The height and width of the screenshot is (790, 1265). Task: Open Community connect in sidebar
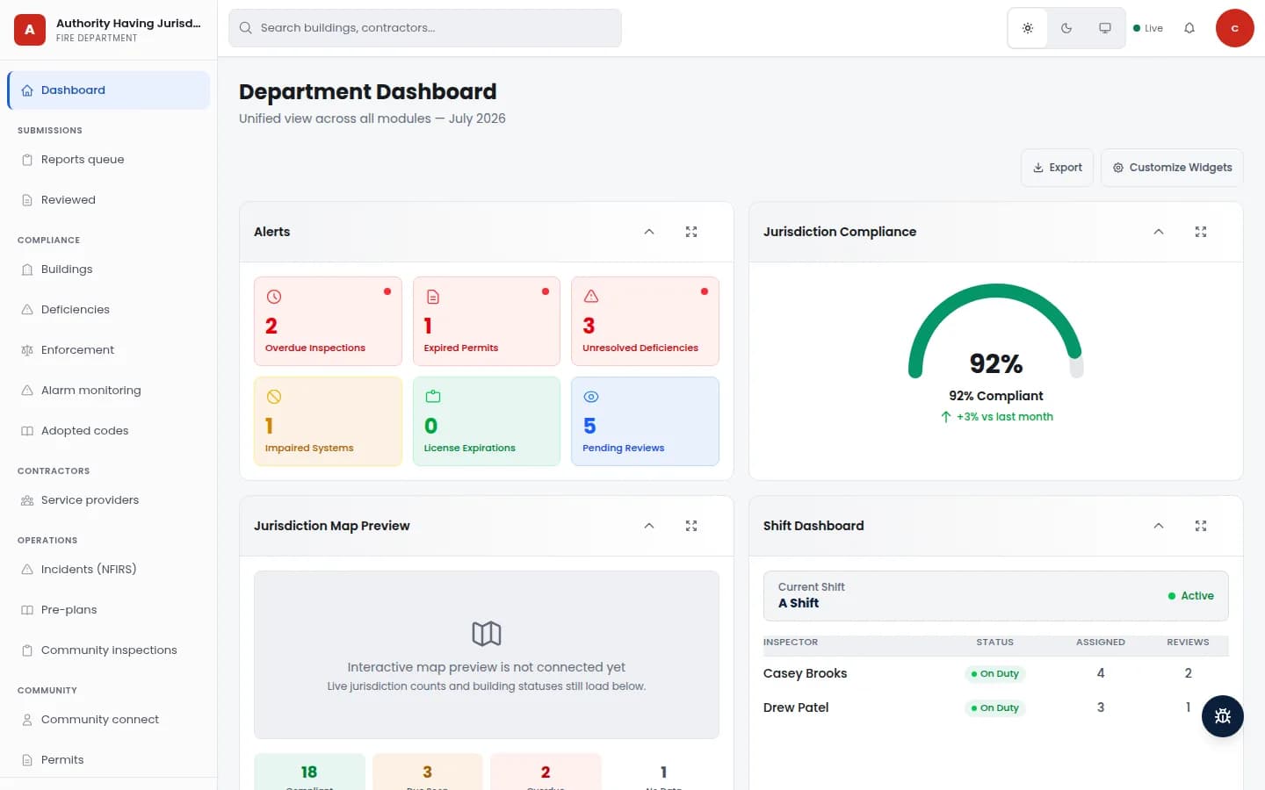[x=109, y=720]
